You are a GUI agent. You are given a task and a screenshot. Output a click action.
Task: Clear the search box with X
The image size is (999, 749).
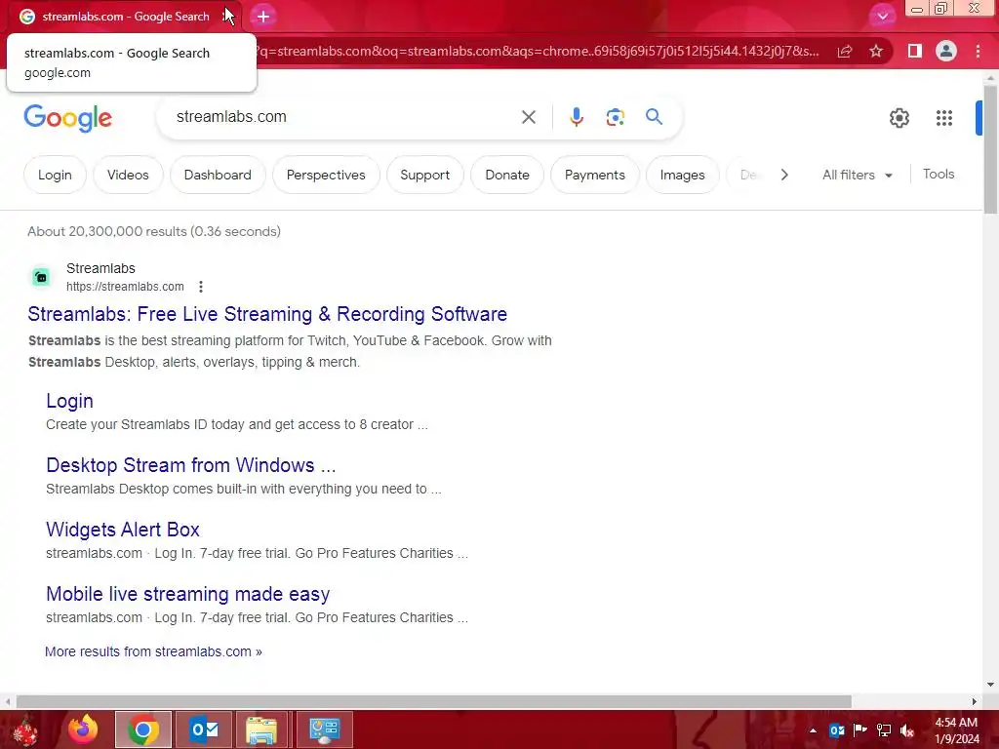tap(528, 117)
